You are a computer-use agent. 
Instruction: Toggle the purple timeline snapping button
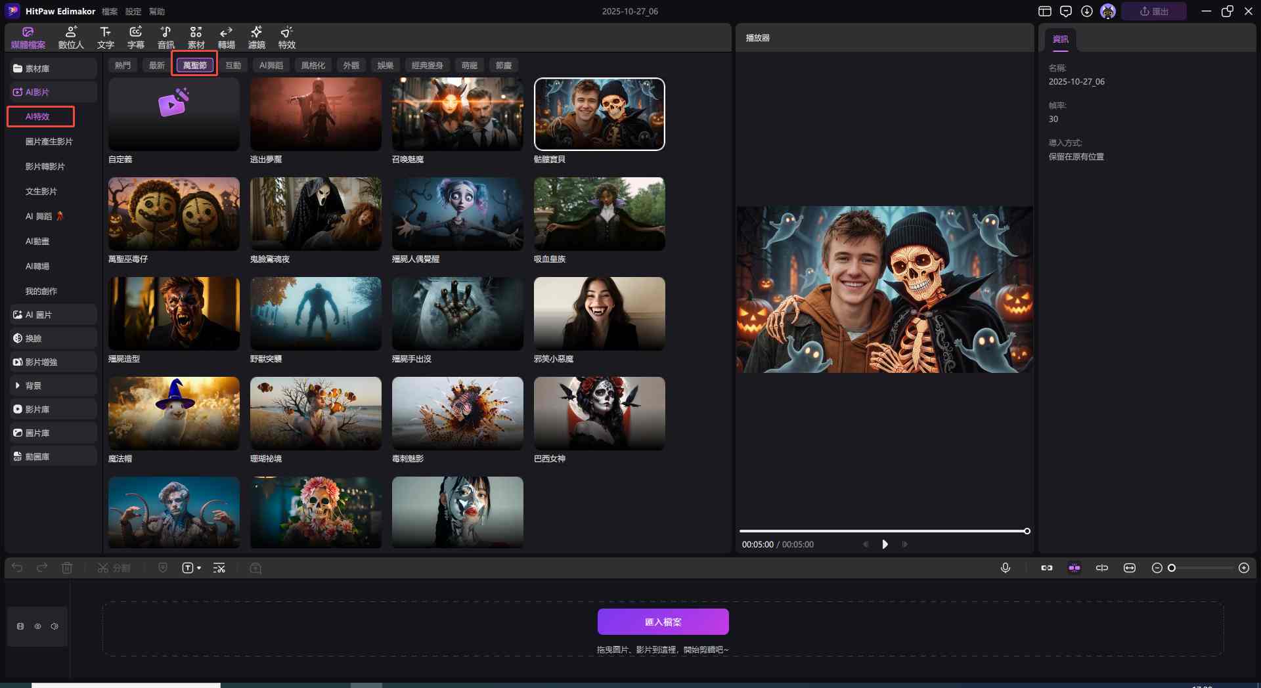(1074, 568)
